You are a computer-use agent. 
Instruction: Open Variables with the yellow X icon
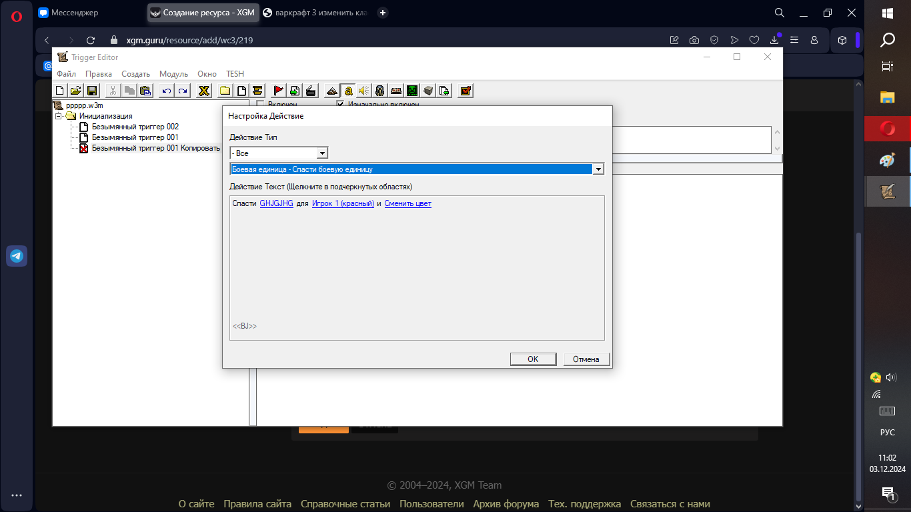tap(204, 91)
